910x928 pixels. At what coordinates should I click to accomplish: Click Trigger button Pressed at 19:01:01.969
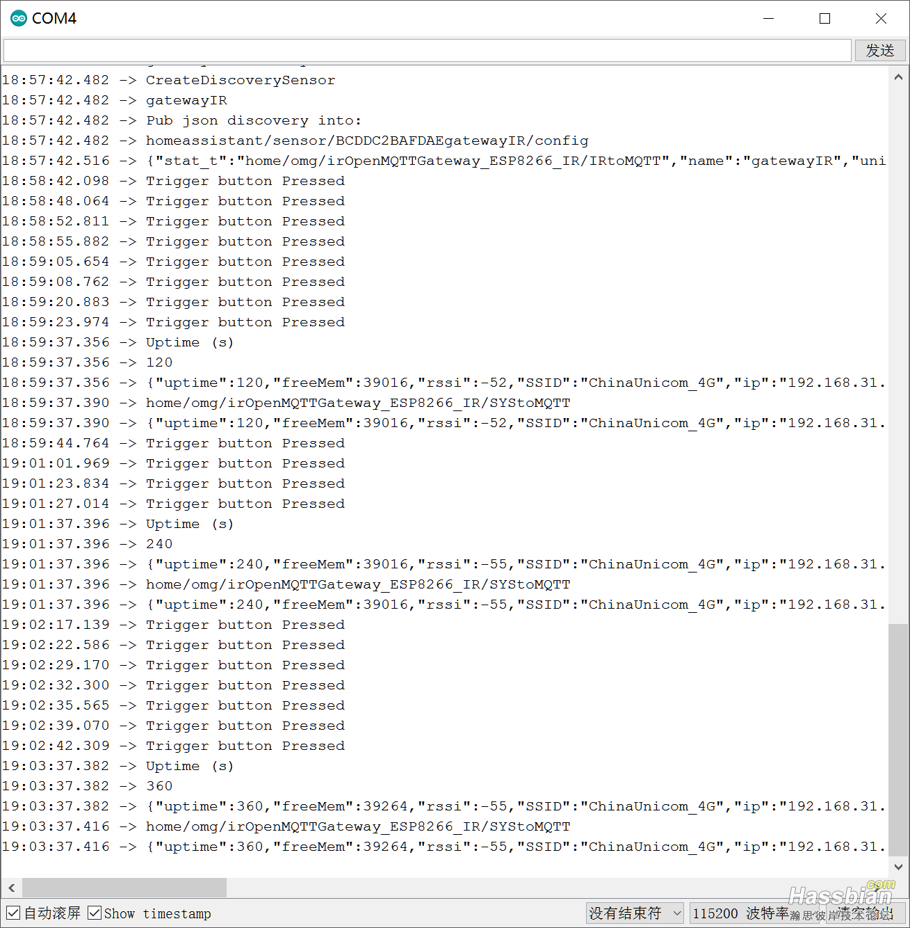173,463
